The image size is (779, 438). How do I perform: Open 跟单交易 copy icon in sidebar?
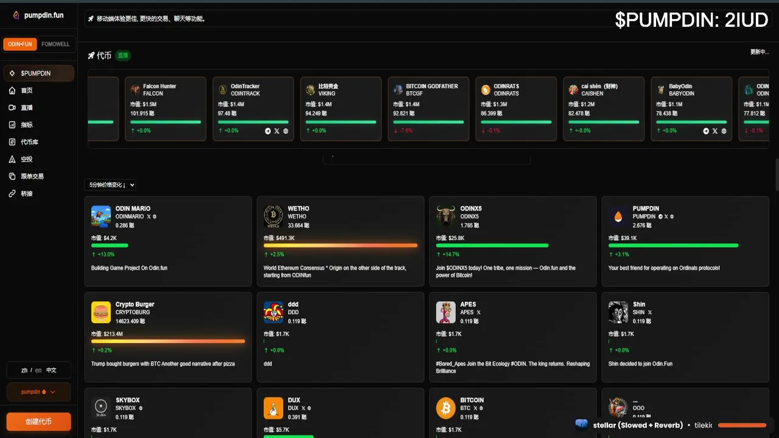pyautogui.click(x=12, y=176)
